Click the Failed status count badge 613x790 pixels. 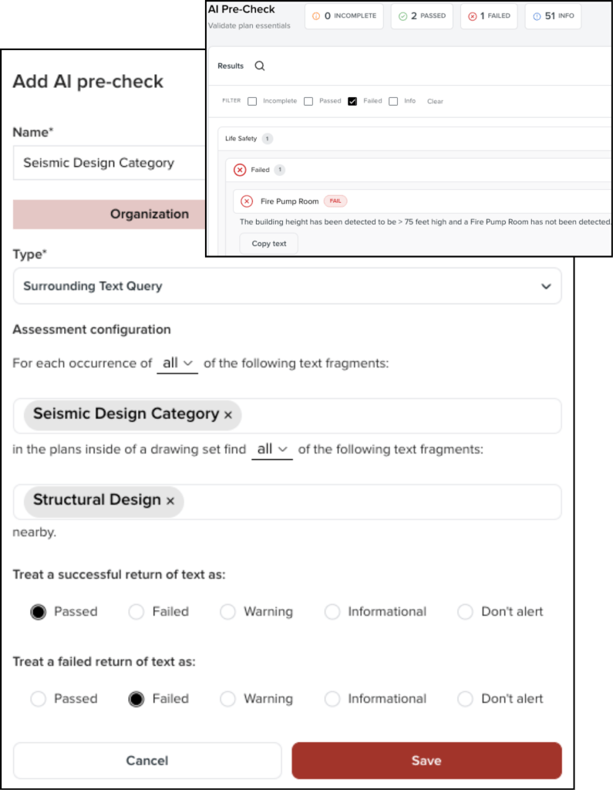(x=489, y=15)
